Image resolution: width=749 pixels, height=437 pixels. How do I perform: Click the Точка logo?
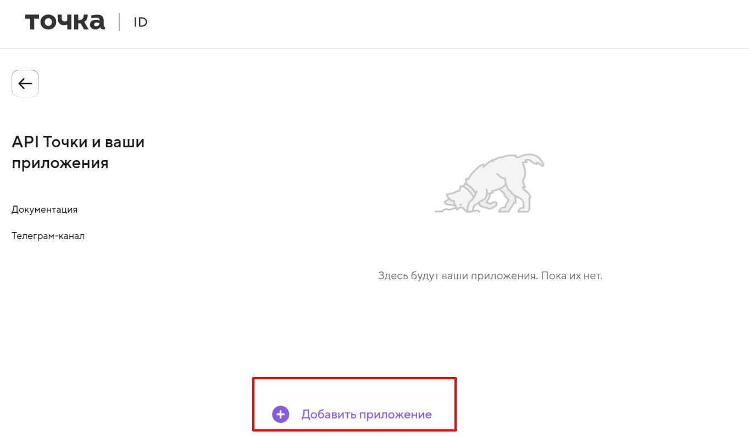[x=65, y=23]
